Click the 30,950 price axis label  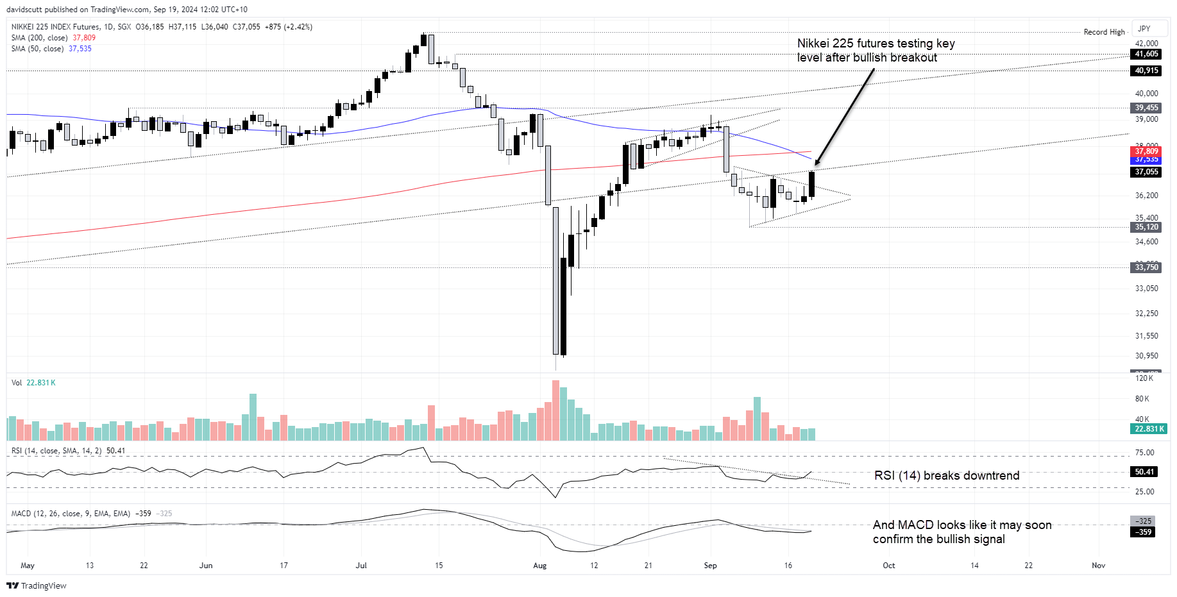1147,356
